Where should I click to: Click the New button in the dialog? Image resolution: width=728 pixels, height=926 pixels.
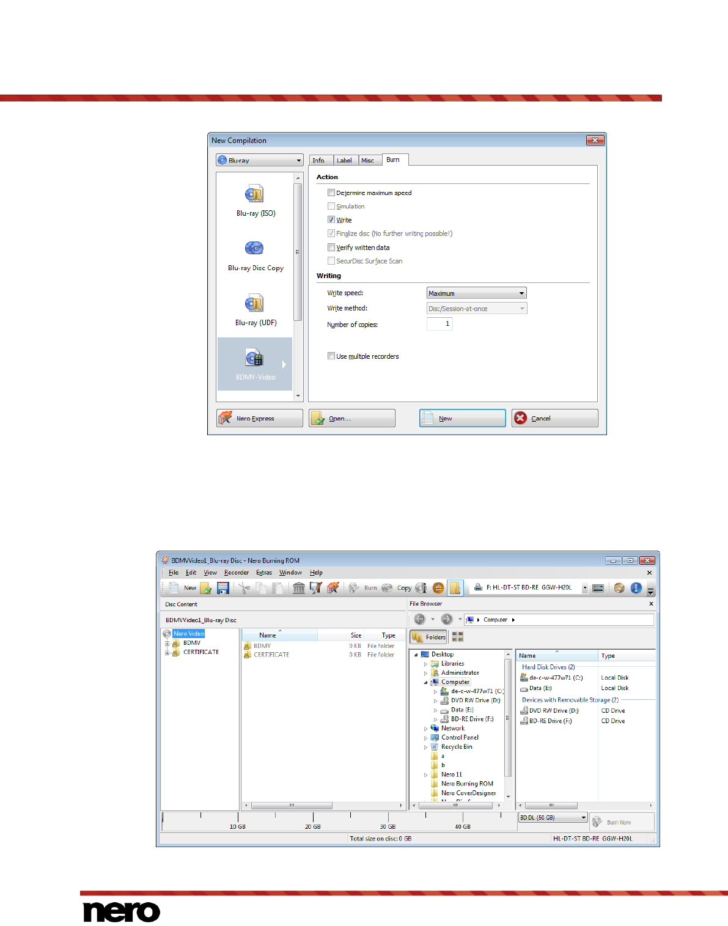(463, 418)
